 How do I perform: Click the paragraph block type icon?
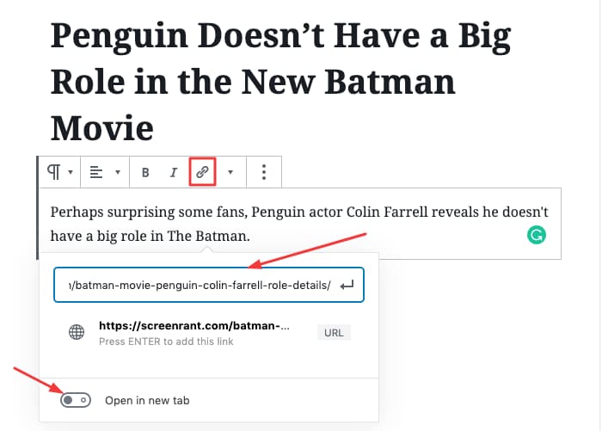pyautogui.click(x=53, y=172)
